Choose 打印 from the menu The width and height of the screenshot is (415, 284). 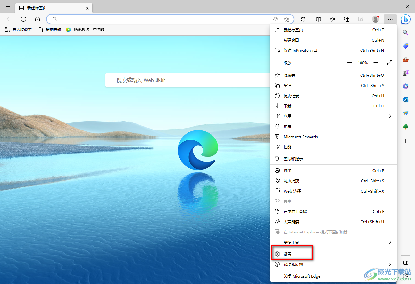[x=333, y=170]
